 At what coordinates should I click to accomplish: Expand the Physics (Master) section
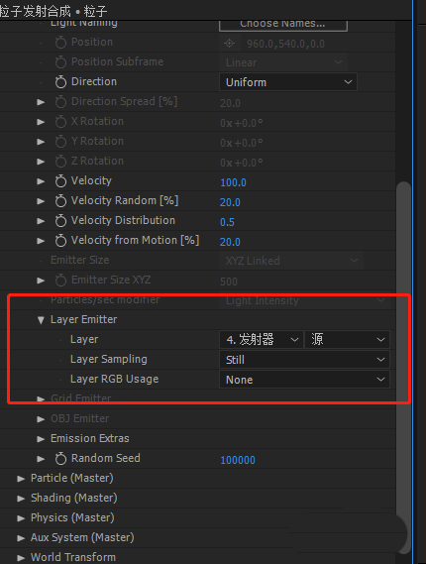tap(21, 518)
